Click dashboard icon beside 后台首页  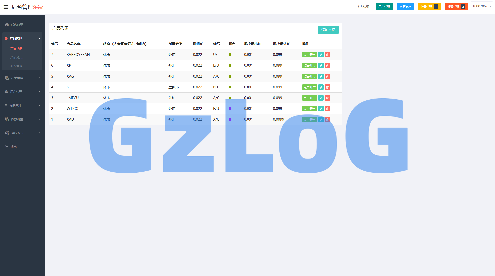pyautogui.click(x=7, y=25)
